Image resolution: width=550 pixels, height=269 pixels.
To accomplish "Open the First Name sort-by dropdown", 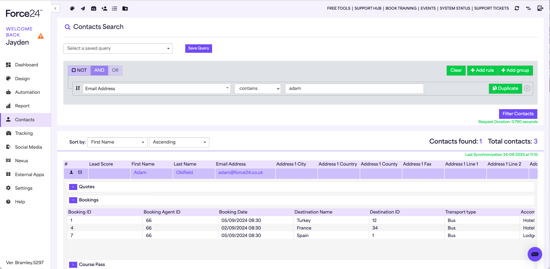I will 117,142.
